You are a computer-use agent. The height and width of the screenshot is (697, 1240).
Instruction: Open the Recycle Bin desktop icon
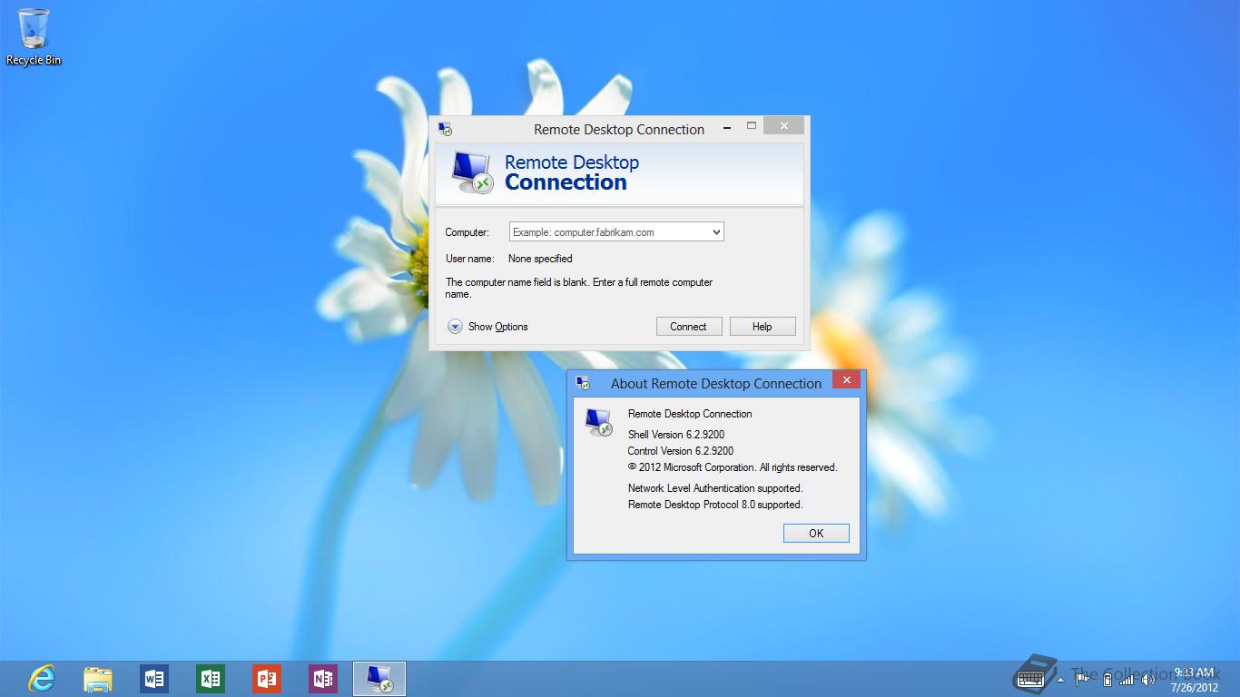click(x=34, y=37)
